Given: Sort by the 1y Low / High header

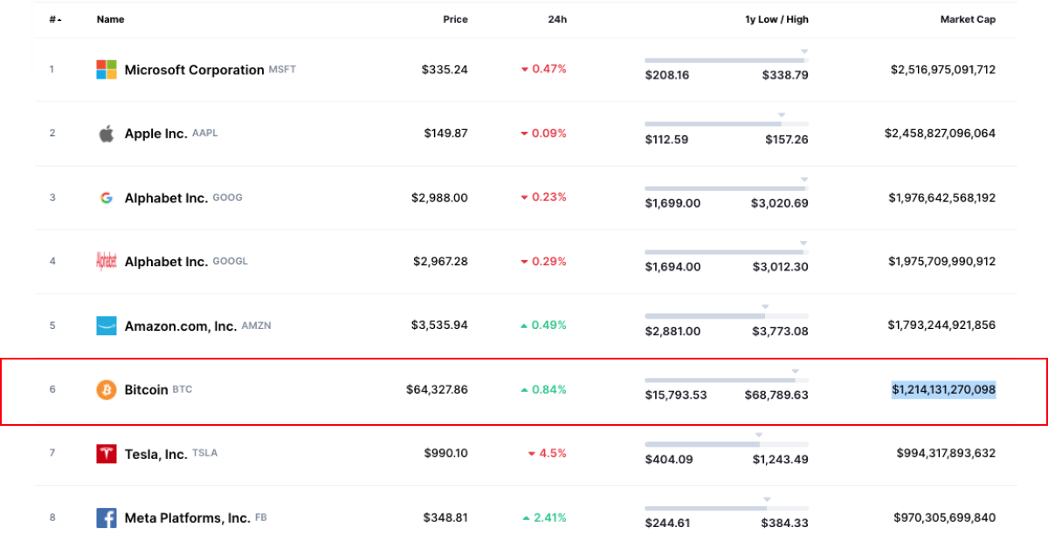Looking at the screenshot, I should [776, 19].
